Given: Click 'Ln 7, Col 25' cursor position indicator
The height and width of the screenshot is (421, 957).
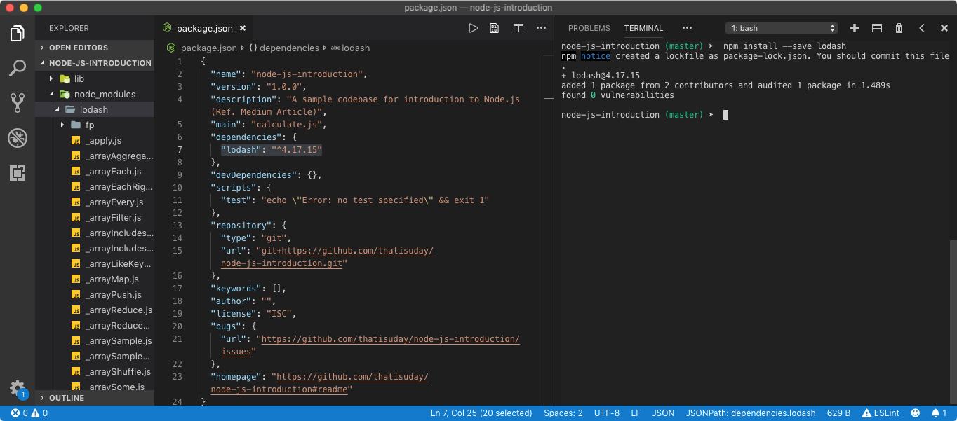Looking at the screenshot, I should (x=481, y=413).
